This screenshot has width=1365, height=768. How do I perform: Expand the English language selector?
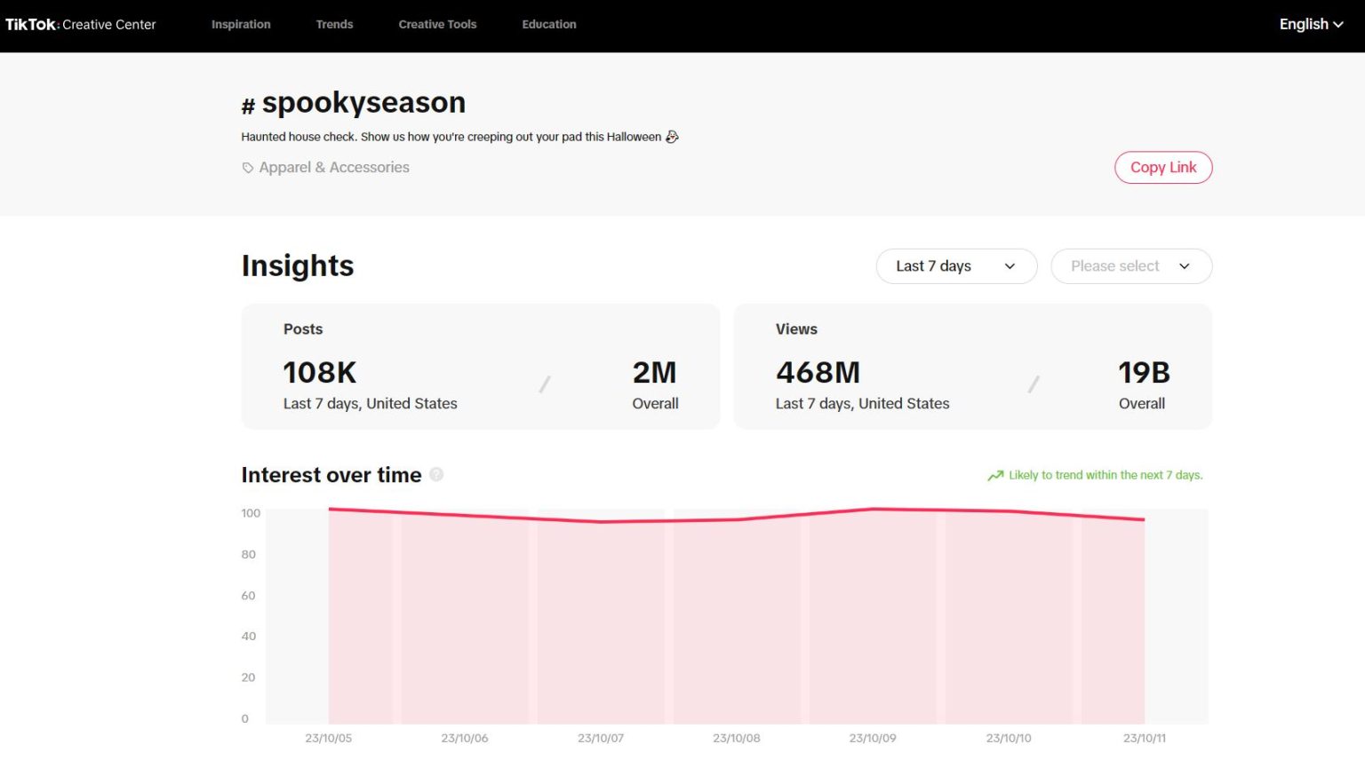(x=1310, y=25)
